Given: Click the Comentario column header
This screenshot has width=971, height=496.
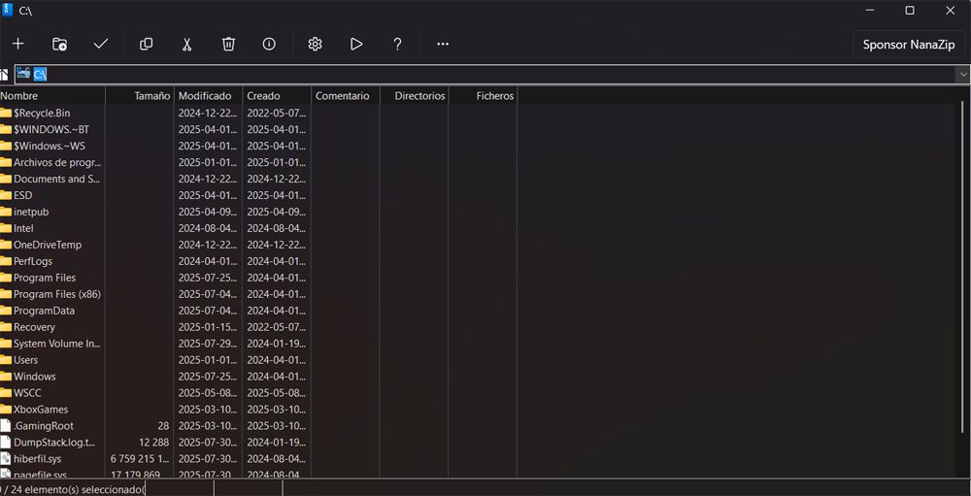Looking at the screenshot, I should point(345,96).
